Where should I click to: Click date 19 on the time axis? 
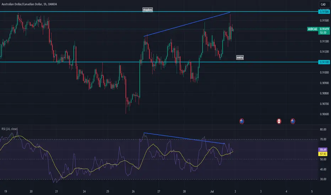(5, 191)
